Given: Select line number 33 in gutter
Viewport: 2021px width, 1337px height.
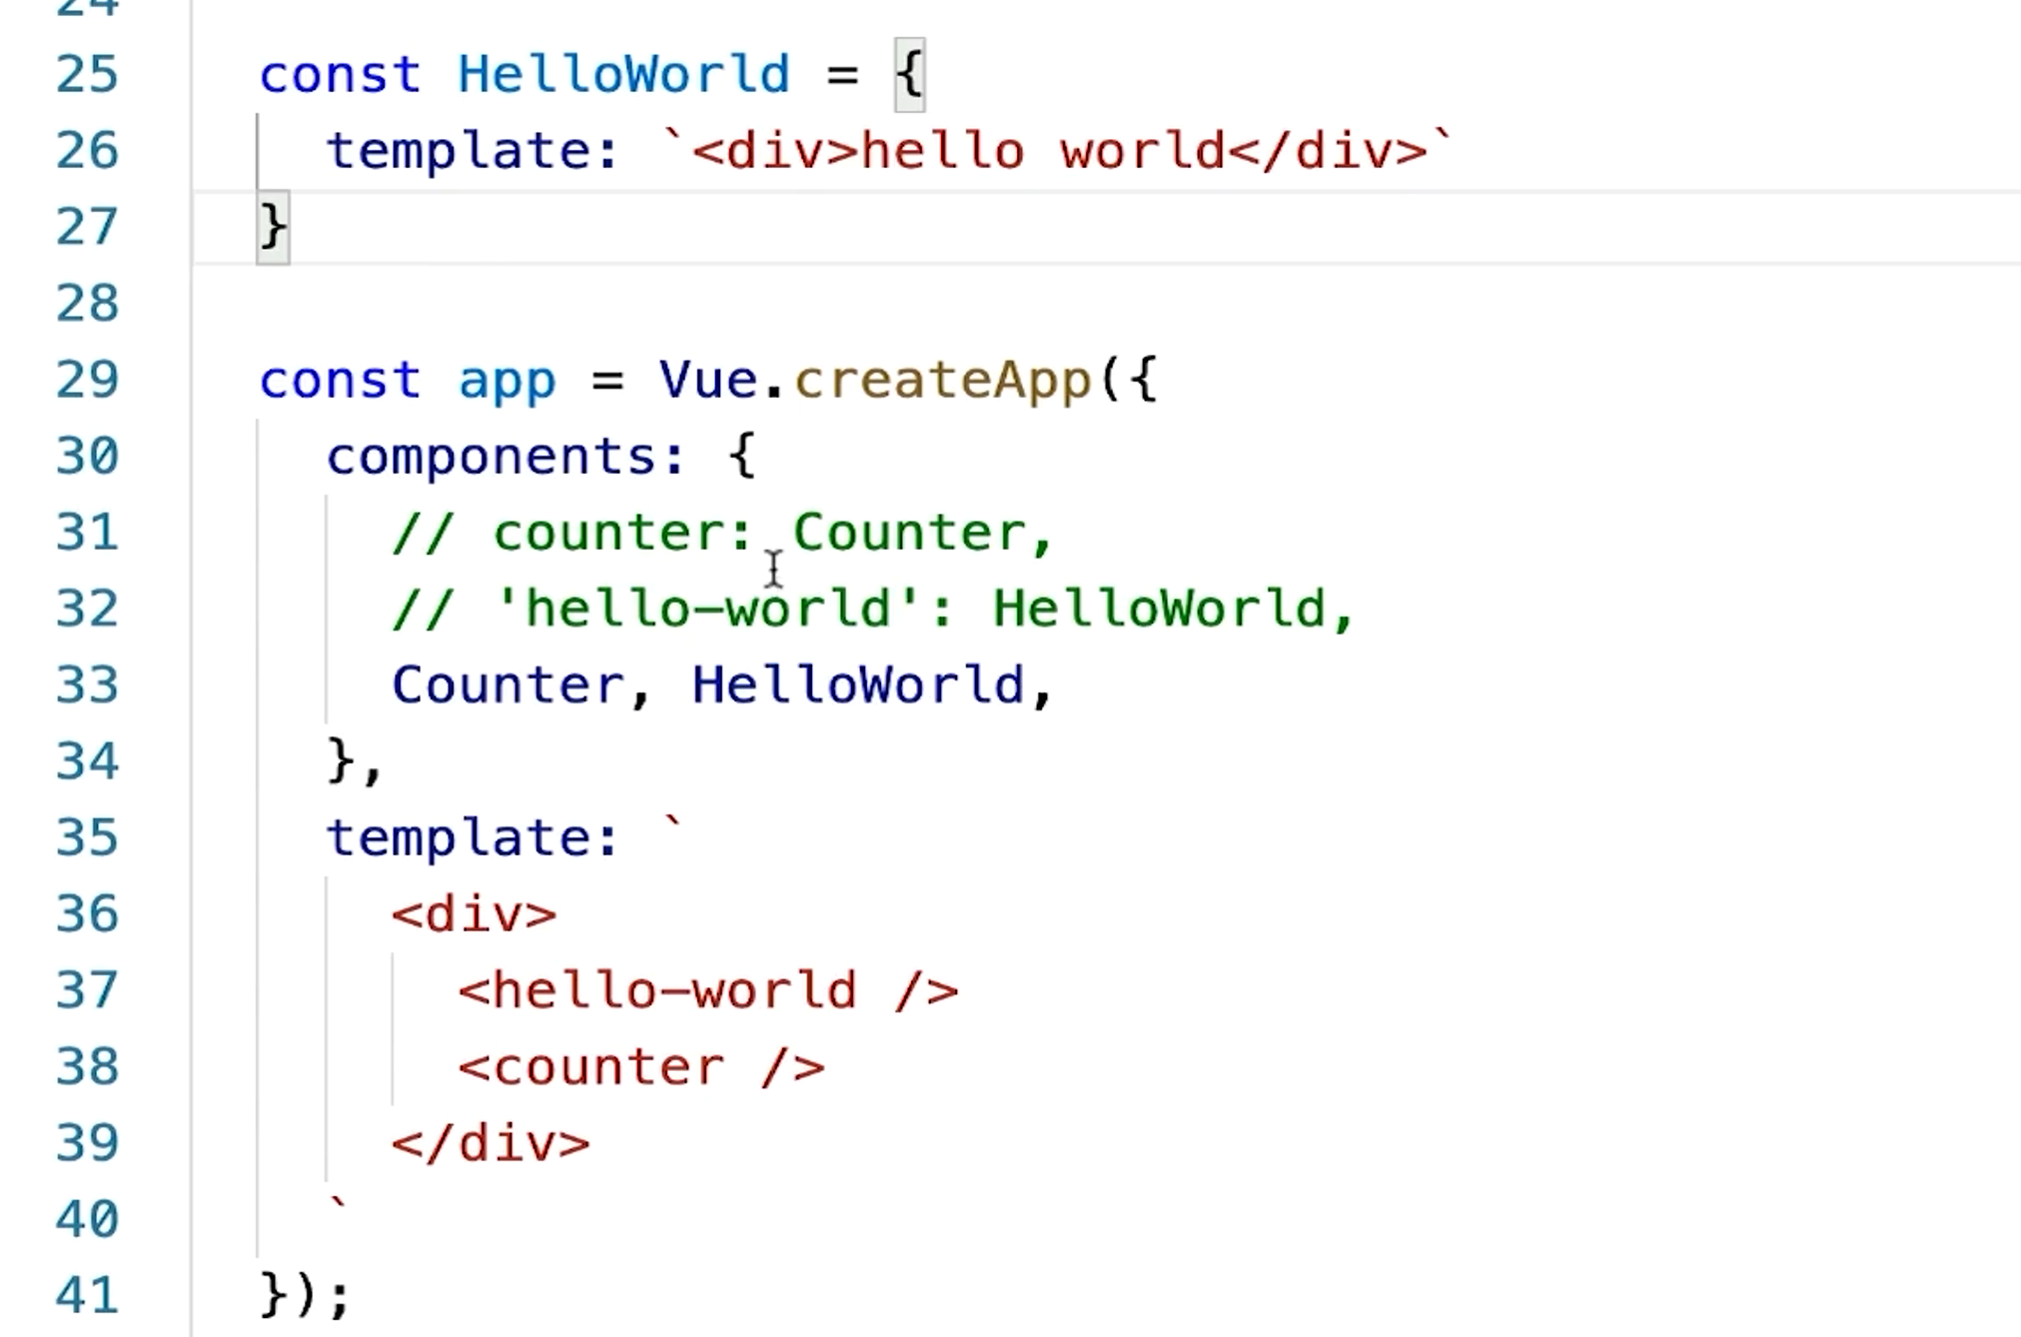Looking at the screenshot, I should (x=87, y=686).
